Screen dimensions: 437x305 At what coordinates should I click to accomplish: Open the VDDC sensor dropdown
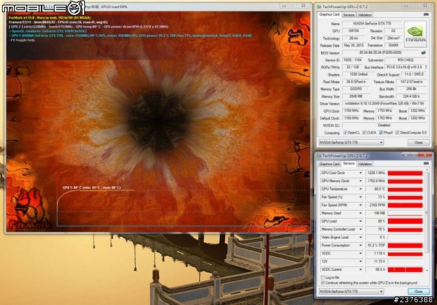coord(361,254)
